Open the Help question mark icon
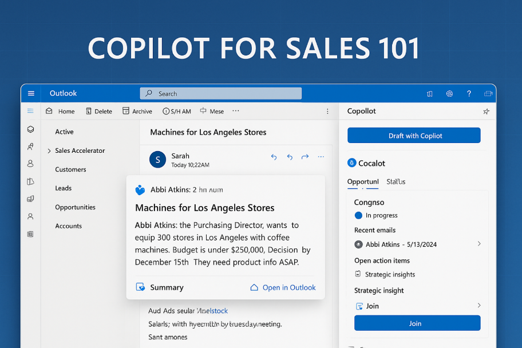Screen dimensions: 522x348 click(469, 93)
